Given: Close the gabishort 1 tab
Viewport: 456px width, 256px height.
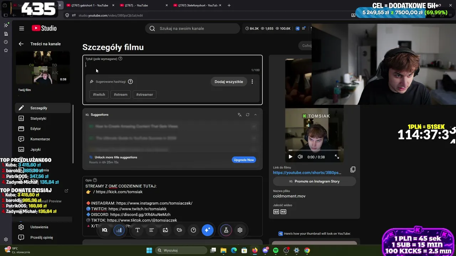Looking at the screenshot, I should 113,5.
